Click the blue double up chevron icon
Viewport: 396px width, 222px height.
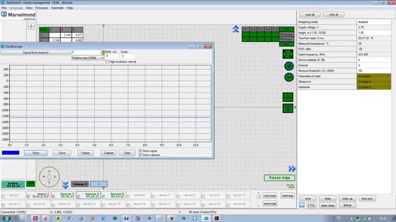click(x=236, y=29)
